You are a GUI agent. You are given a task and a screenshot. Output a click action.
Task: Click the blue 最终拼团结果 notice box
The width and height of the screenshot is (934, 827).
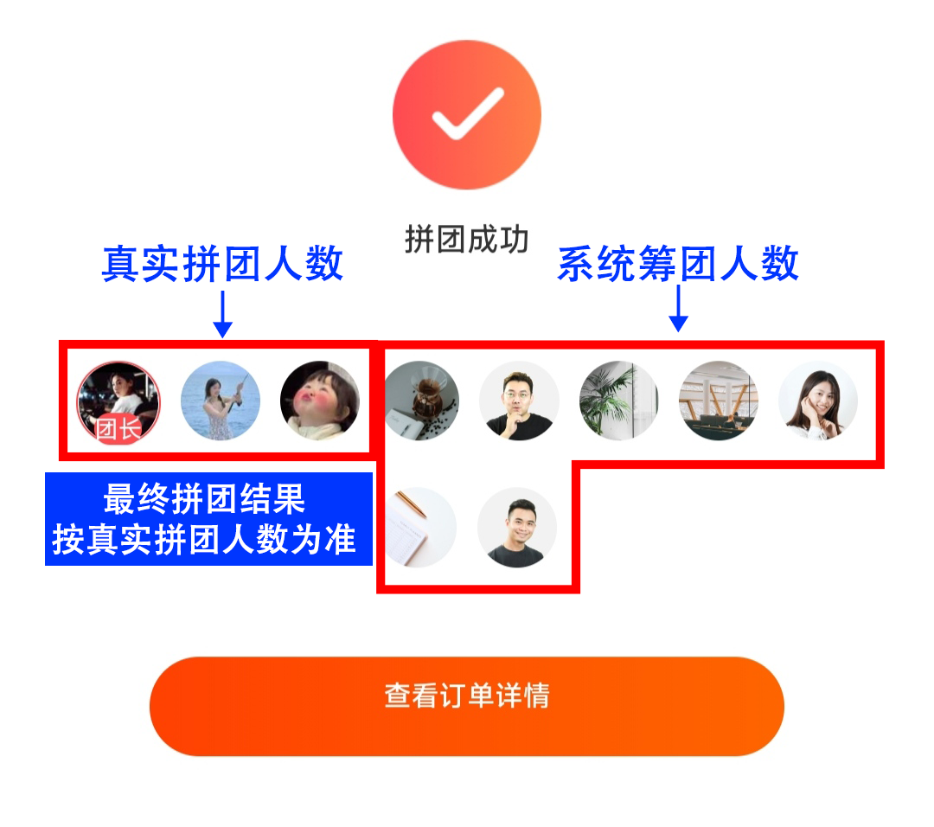point(208,519)
